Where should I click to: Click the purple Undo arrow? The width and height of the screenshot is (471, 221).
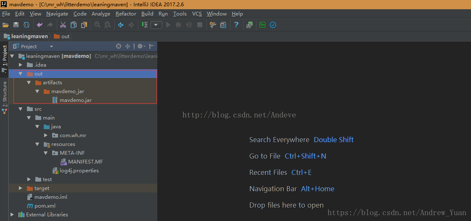[40, 25]
